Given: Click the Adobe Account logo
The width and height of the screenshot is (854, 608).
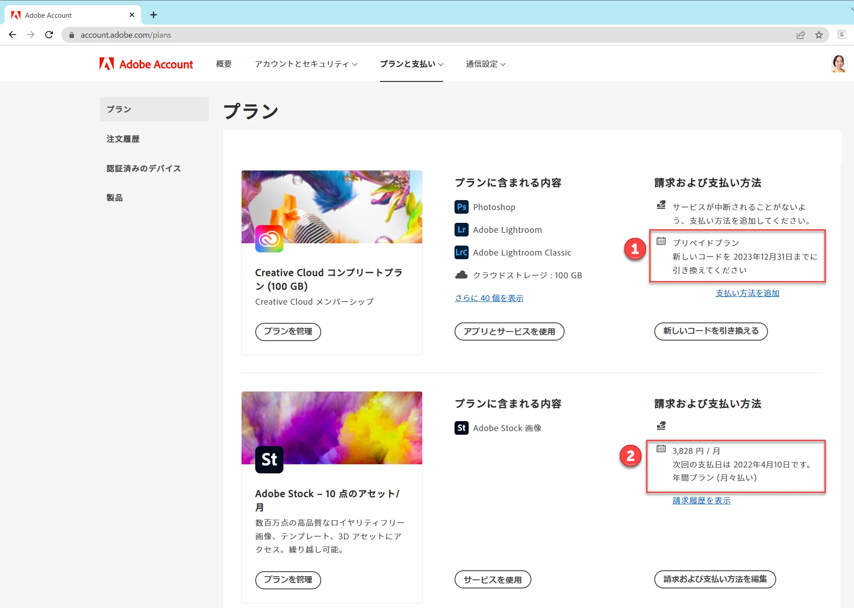Looking at the screenshot, I should tap(146, 64).
